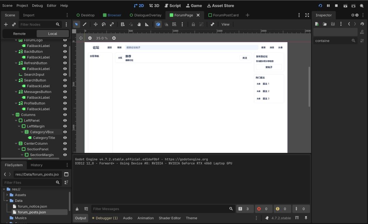Activate the Pan Mode hand tool
The height and width of the screenshot is (224, 368).
point(139,25)
